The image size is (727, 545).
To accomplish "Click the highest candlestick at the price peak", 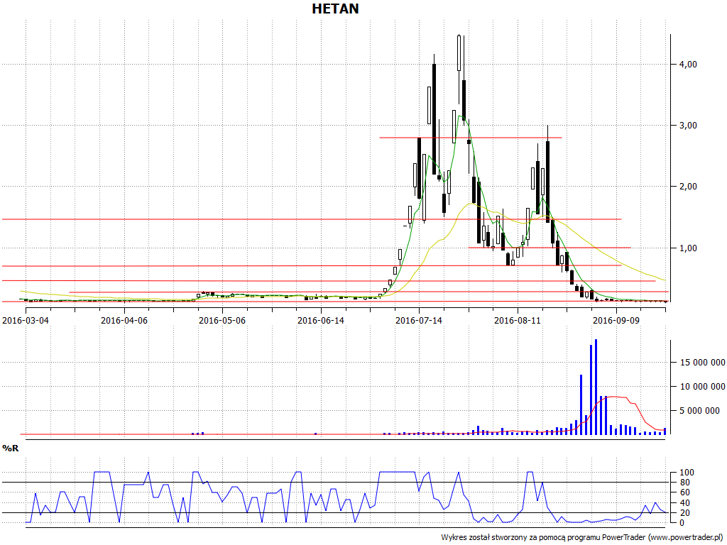I will (459, 53).
